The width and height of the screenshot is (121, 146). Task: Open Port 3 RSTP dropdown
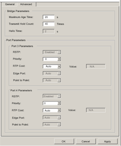click(x=52, y=52)
